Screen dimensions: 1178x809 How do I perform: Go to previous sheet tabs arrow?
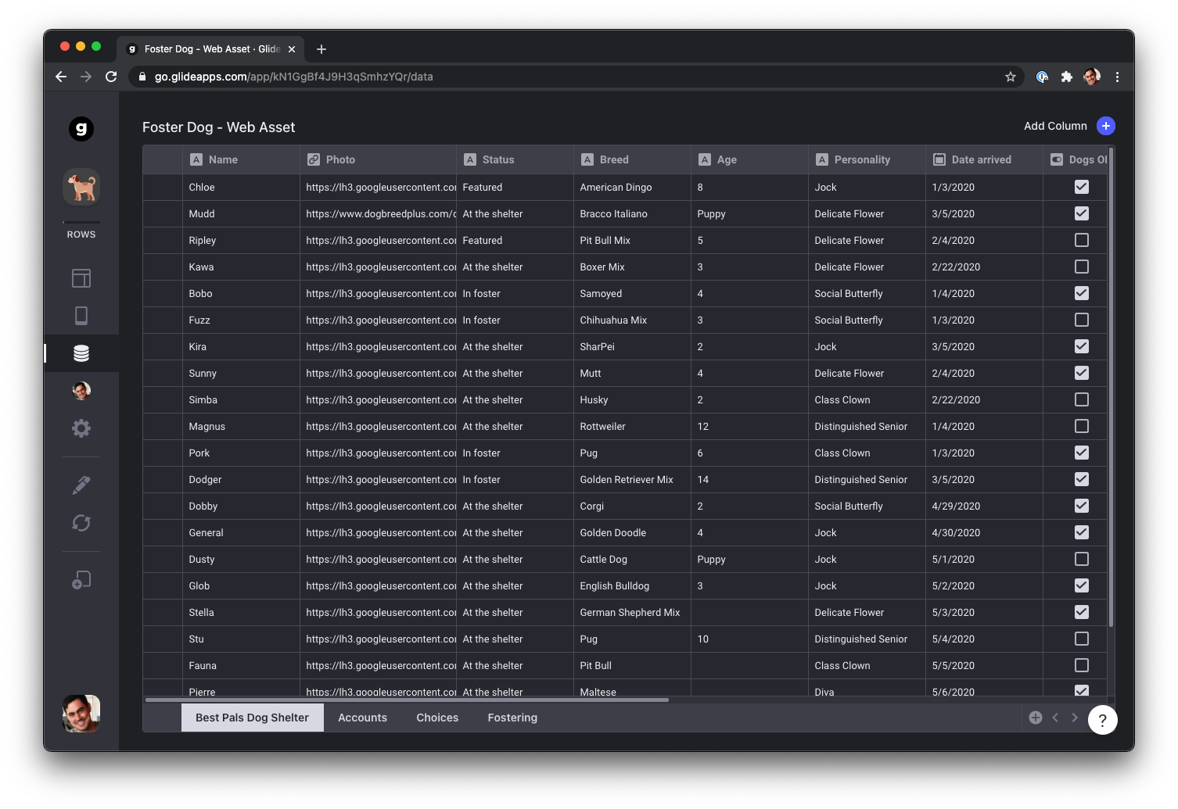pyautogui.click(x=1055, y=718)
